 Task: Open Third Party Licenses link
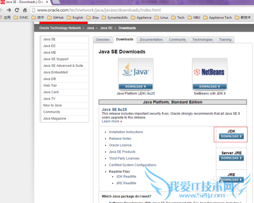click(124, 158)
